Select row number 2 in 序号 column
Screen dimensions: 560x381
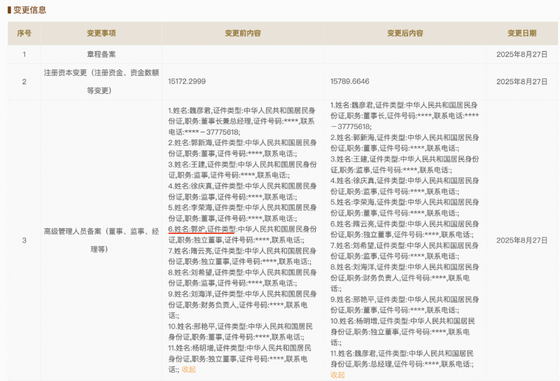[24, 81]
